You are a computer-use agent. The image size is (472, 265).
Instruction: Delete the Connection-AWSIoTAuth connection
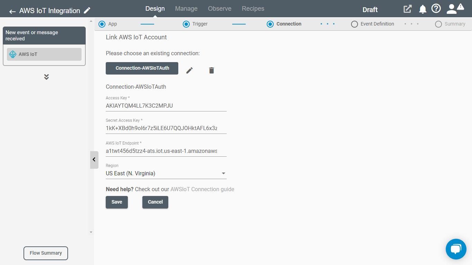211,70
